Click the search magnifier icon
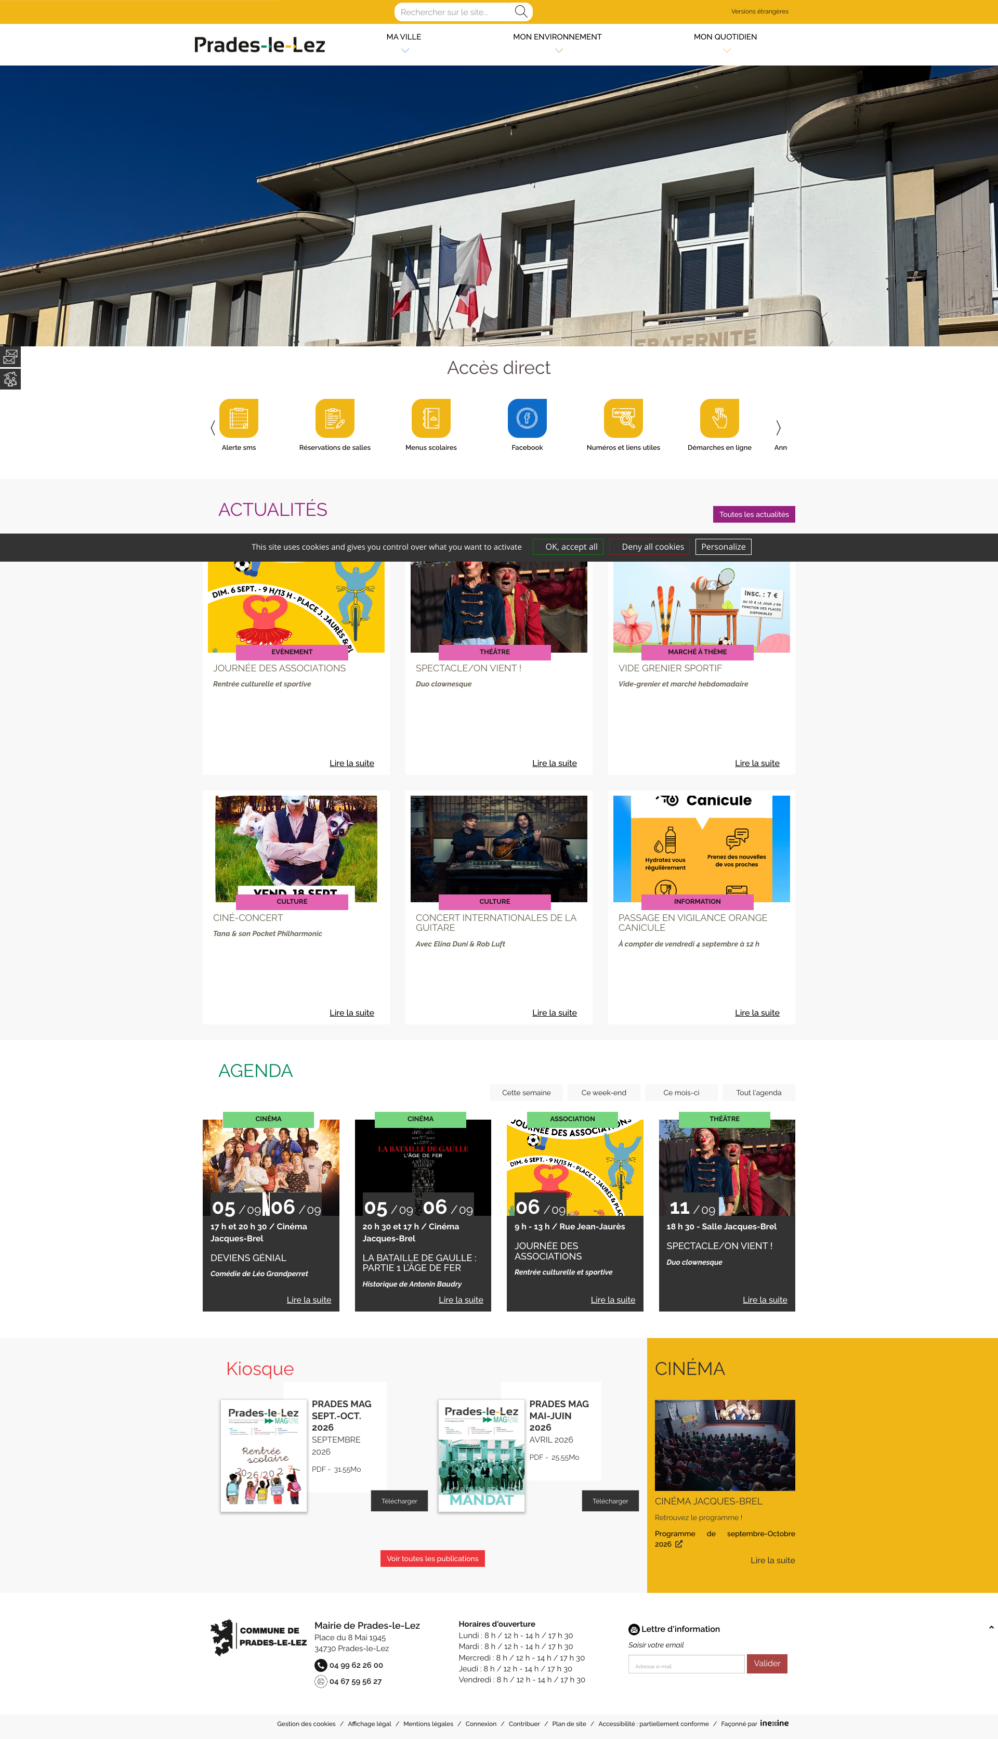This screenshot has height=1739, width=998. pos(521,11)
